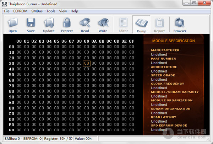
Task: Select byte at row 10 column 0F
Action: click(131, 52)
